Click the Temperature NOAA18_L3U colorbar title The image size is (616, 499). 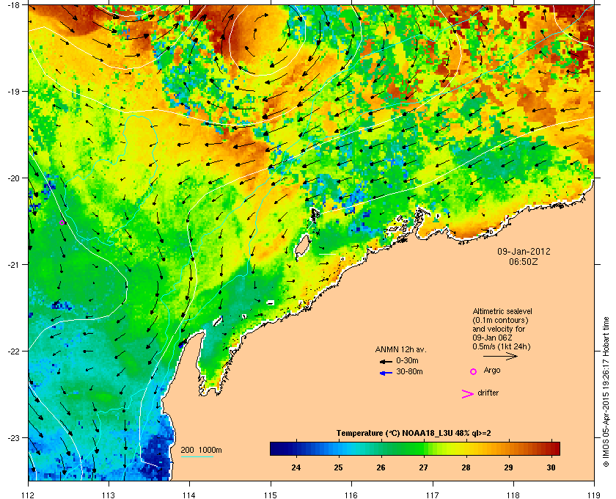pos(414,434)
